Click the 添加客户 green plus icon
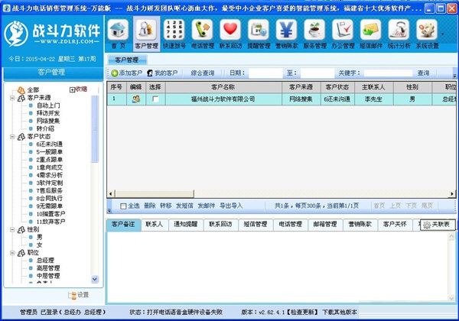 (115, 73)
